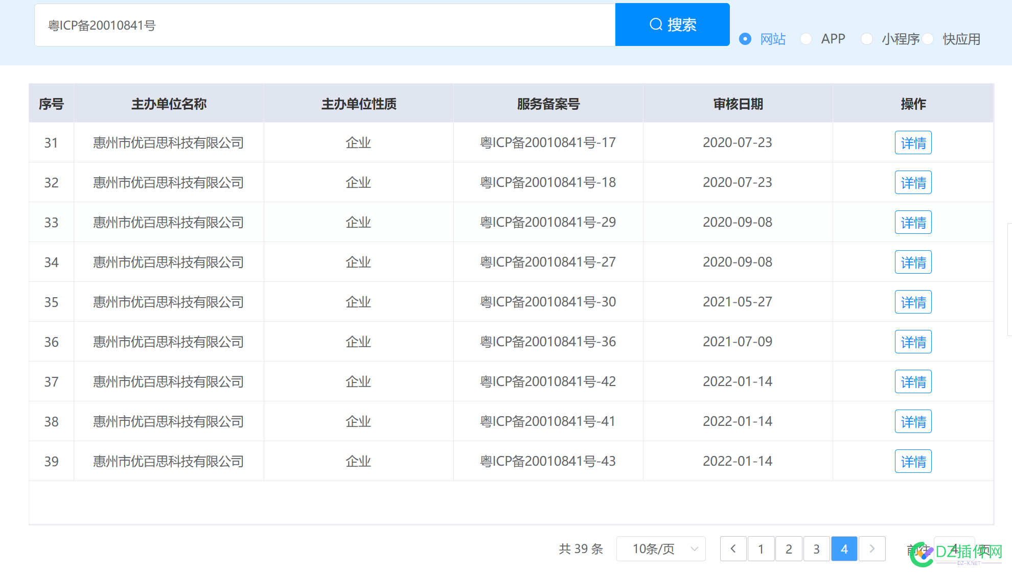Click 粤ICP备20010841号-36 cell
Viewport: 1012px width, 575px height.
pos(548,342)
